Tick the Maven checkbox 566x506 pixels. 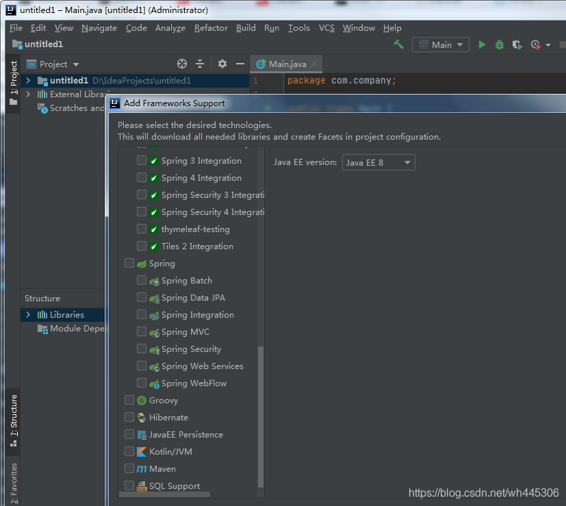(x=129, y=468)
